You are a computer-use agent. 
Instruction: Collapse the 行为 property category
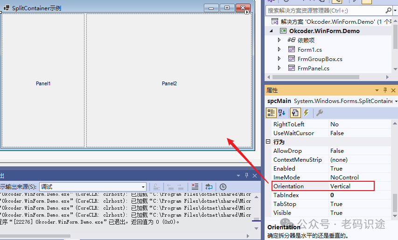pos(268,142)
